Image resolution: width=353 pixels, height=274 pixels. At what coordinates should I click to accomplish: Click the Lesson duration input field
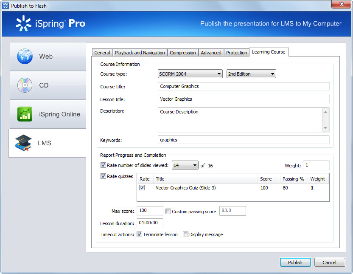150,223
